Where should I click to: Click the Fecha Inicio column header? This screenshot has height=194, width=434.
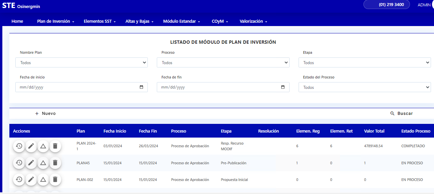pyautogui.click(x=115, y=131)
